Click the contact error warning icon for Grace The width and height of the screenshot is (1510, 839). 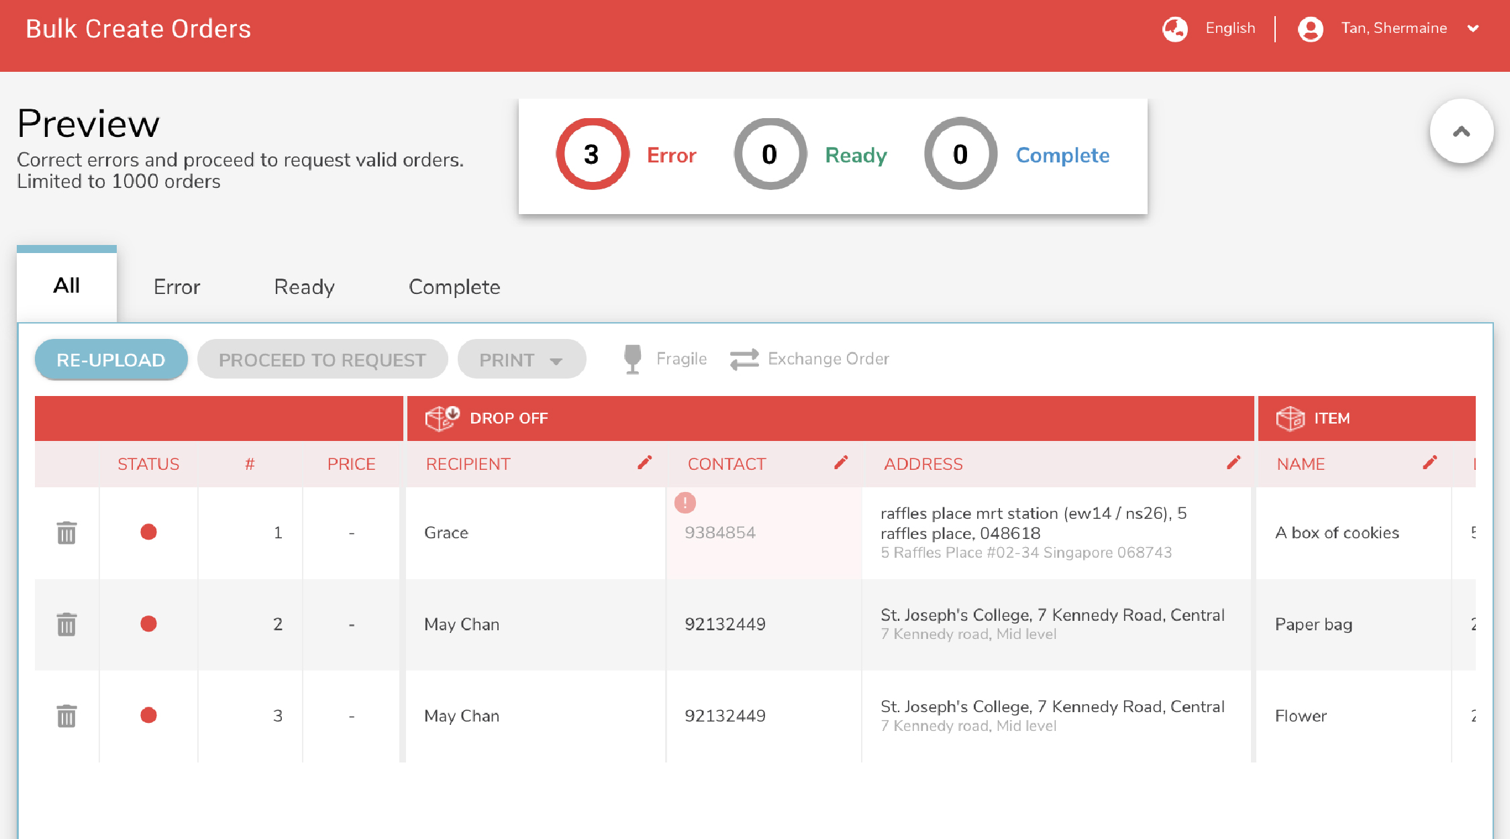(x=685, y=502)
